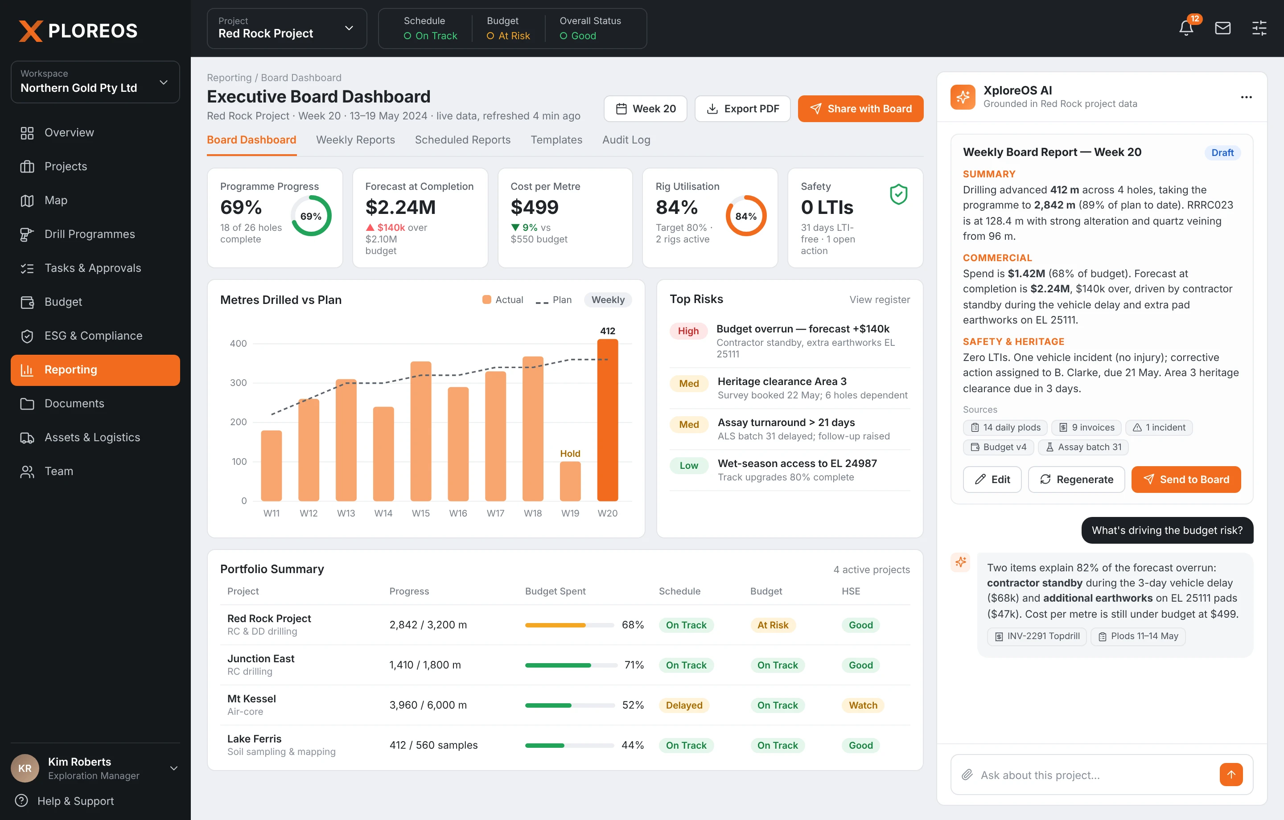This screenshot has width=1284, height=820.
Task: Click Export PDF button
Action: pyautogui.click(x=742, y=109)
